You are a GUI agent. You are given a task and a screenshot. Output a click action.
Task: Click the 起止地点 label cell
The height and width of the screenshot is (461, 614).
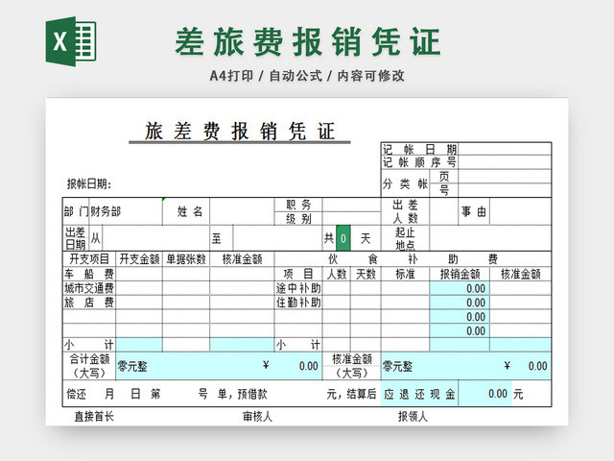(405, 238)
